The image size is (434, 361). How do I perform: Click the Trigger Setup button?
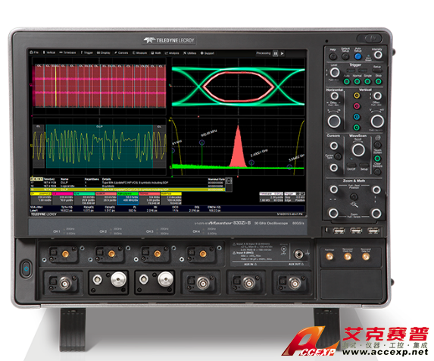click(x=377, y=71)
